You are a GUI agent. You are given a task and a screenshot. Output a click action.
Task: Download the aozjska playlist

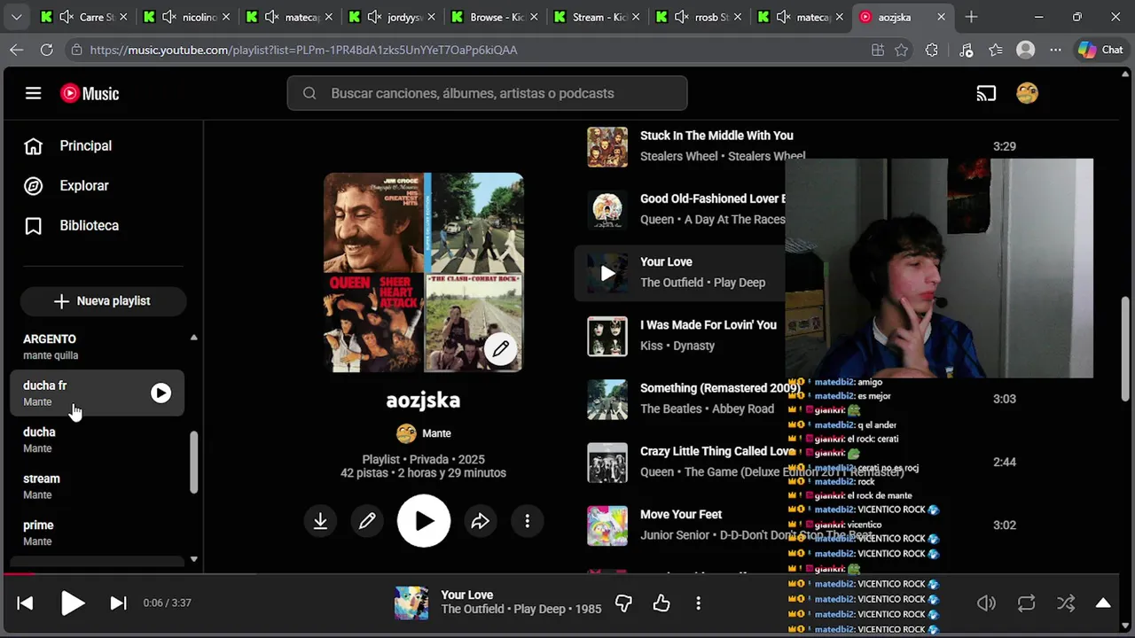pyautogui.click(x=320, y=521)
